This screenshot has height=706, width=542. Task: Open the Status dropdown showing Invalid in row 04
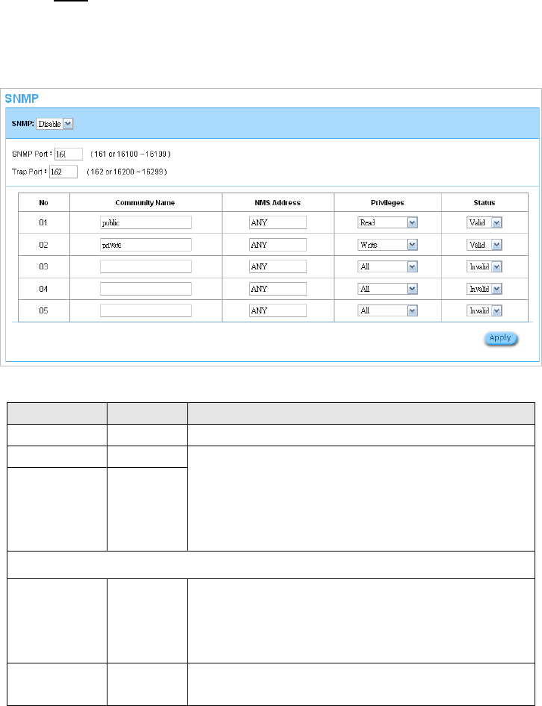485,289
